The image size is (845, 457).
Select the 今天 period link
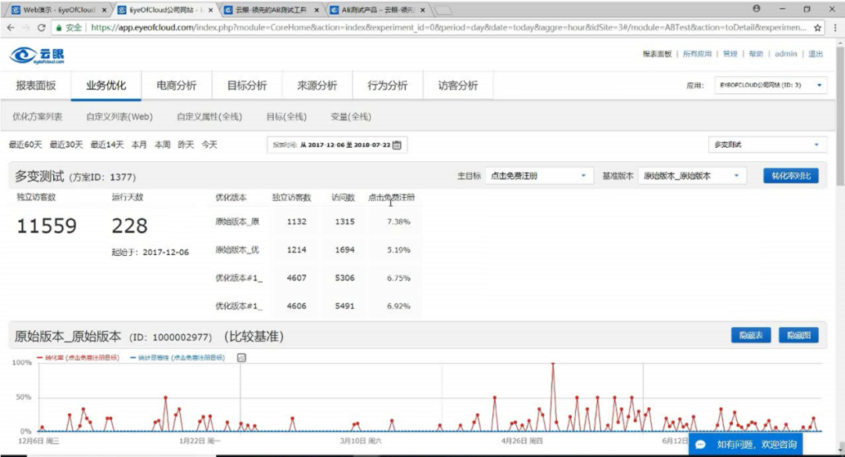pos(209,145)
